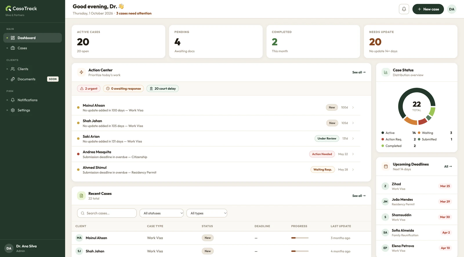Screen dimensions: 464x257
Task: Click the Zihad avatar in Upcoming Deadlines
Action: 385,186
